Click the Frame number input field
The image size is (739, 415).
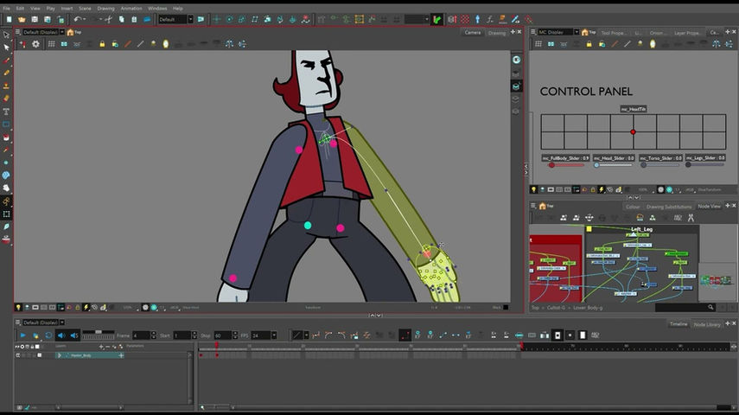tap(140, 335)
